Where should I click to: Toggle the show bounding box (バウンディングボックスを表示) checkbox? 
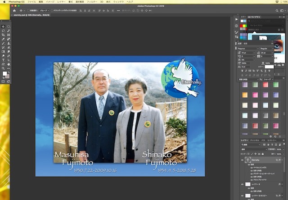52,11
